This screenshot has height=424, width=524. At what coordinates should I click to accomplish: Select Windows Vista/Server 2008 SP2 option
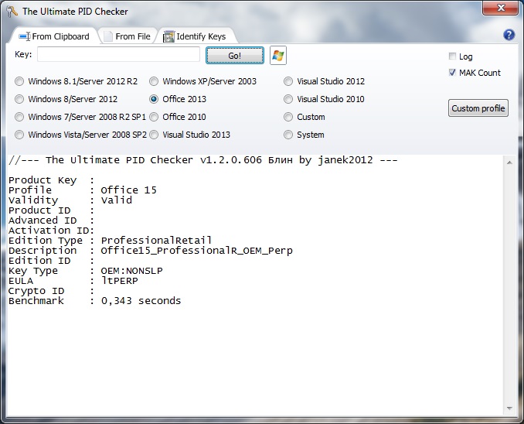tap(81, 135)
